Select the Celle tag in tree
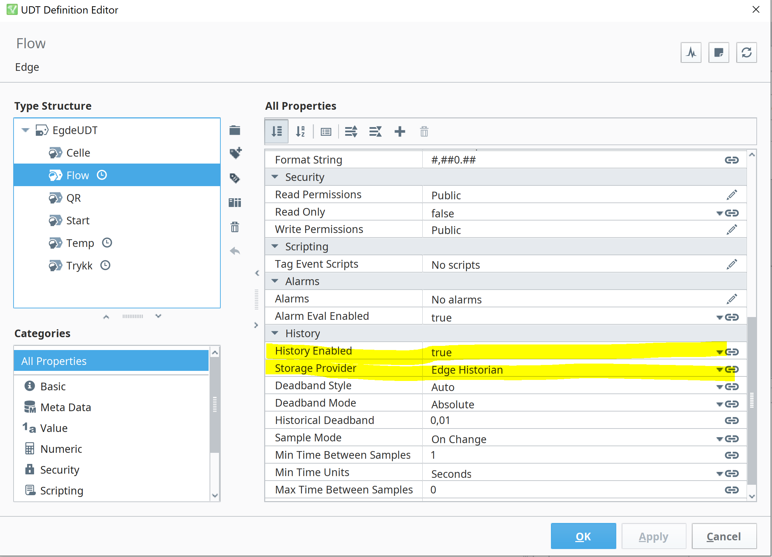 (x=117, y=152)
